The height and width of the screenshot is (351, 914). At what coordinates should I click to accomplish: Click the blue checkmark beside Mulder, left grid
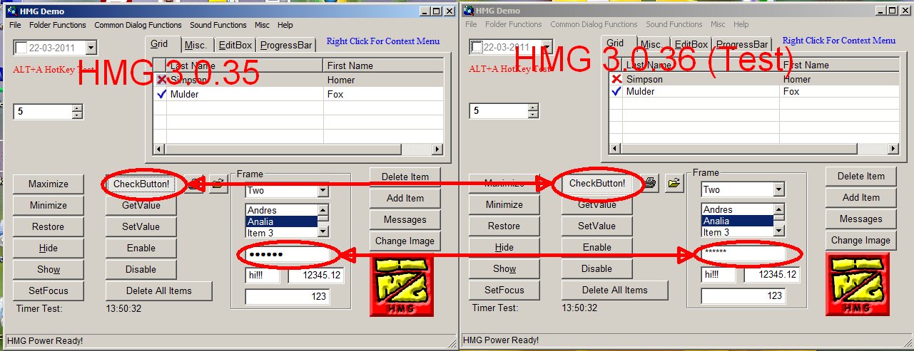click(x=161, y=94)
